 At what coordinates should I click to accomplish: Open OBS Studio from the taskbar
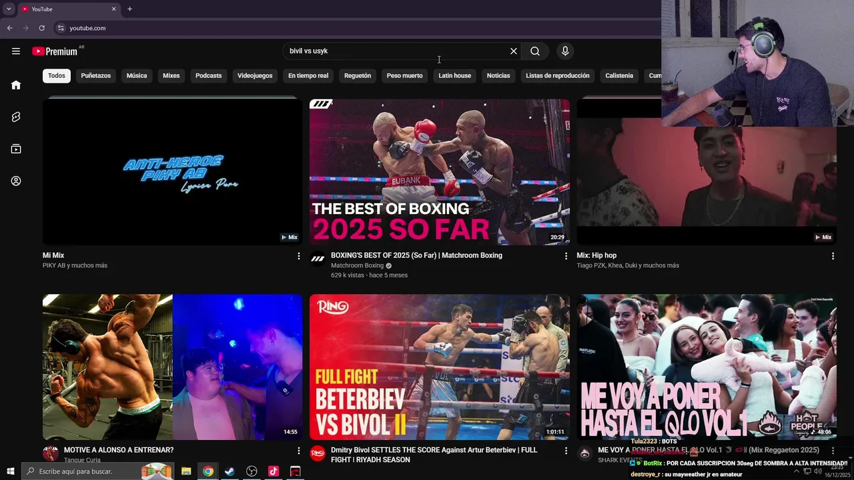point(252,471)
